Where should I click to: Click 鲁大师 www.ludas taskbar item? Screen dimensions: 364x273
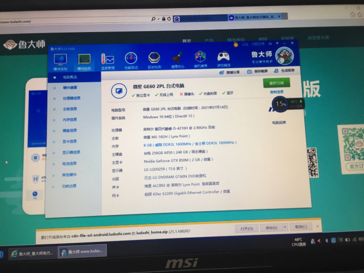point(82,251)
